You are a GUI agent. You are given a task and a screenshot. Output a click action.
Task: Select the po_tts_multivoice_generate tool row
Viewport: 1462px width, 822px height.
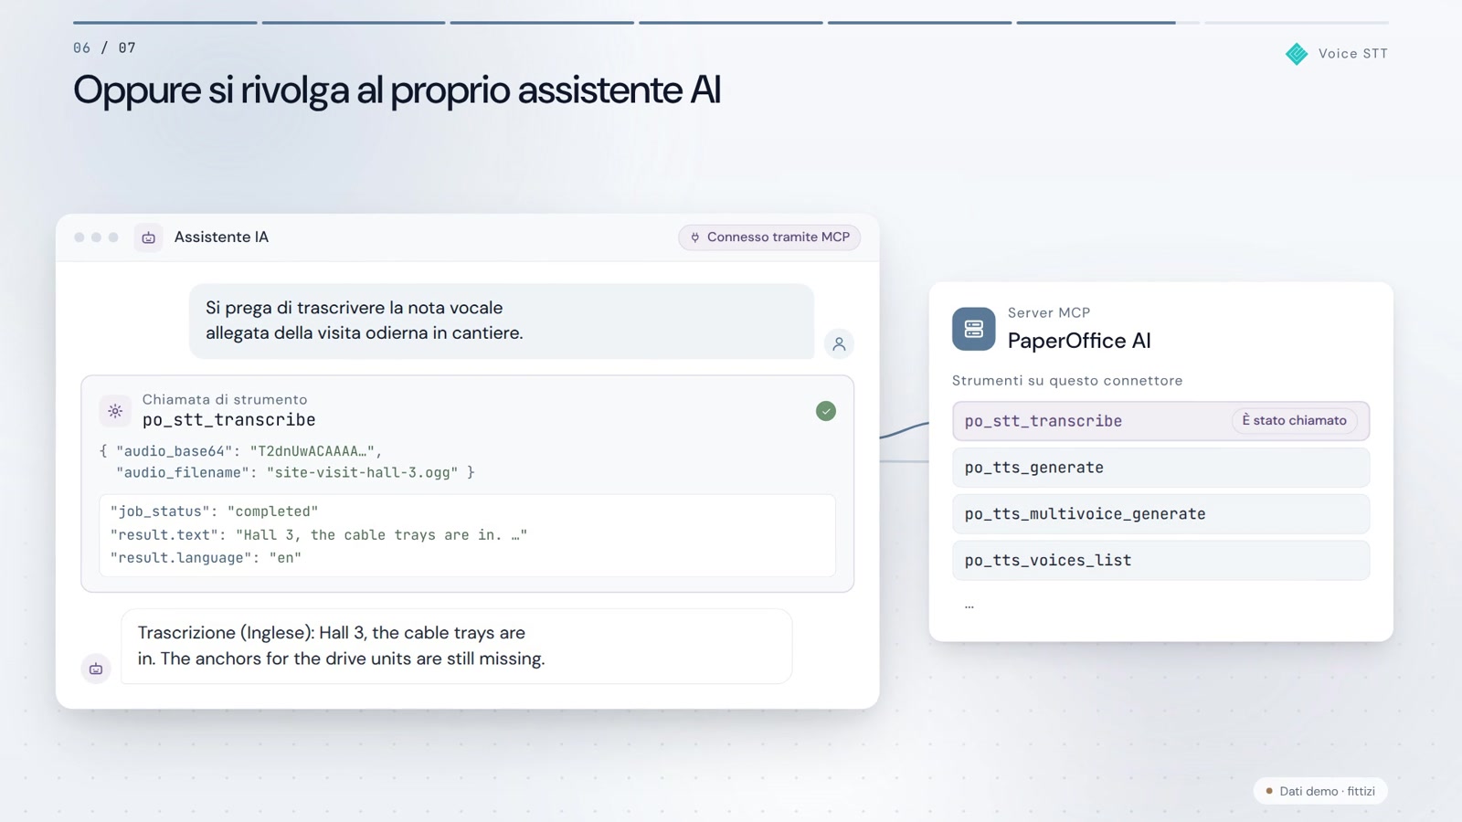tap(1160, 514)
